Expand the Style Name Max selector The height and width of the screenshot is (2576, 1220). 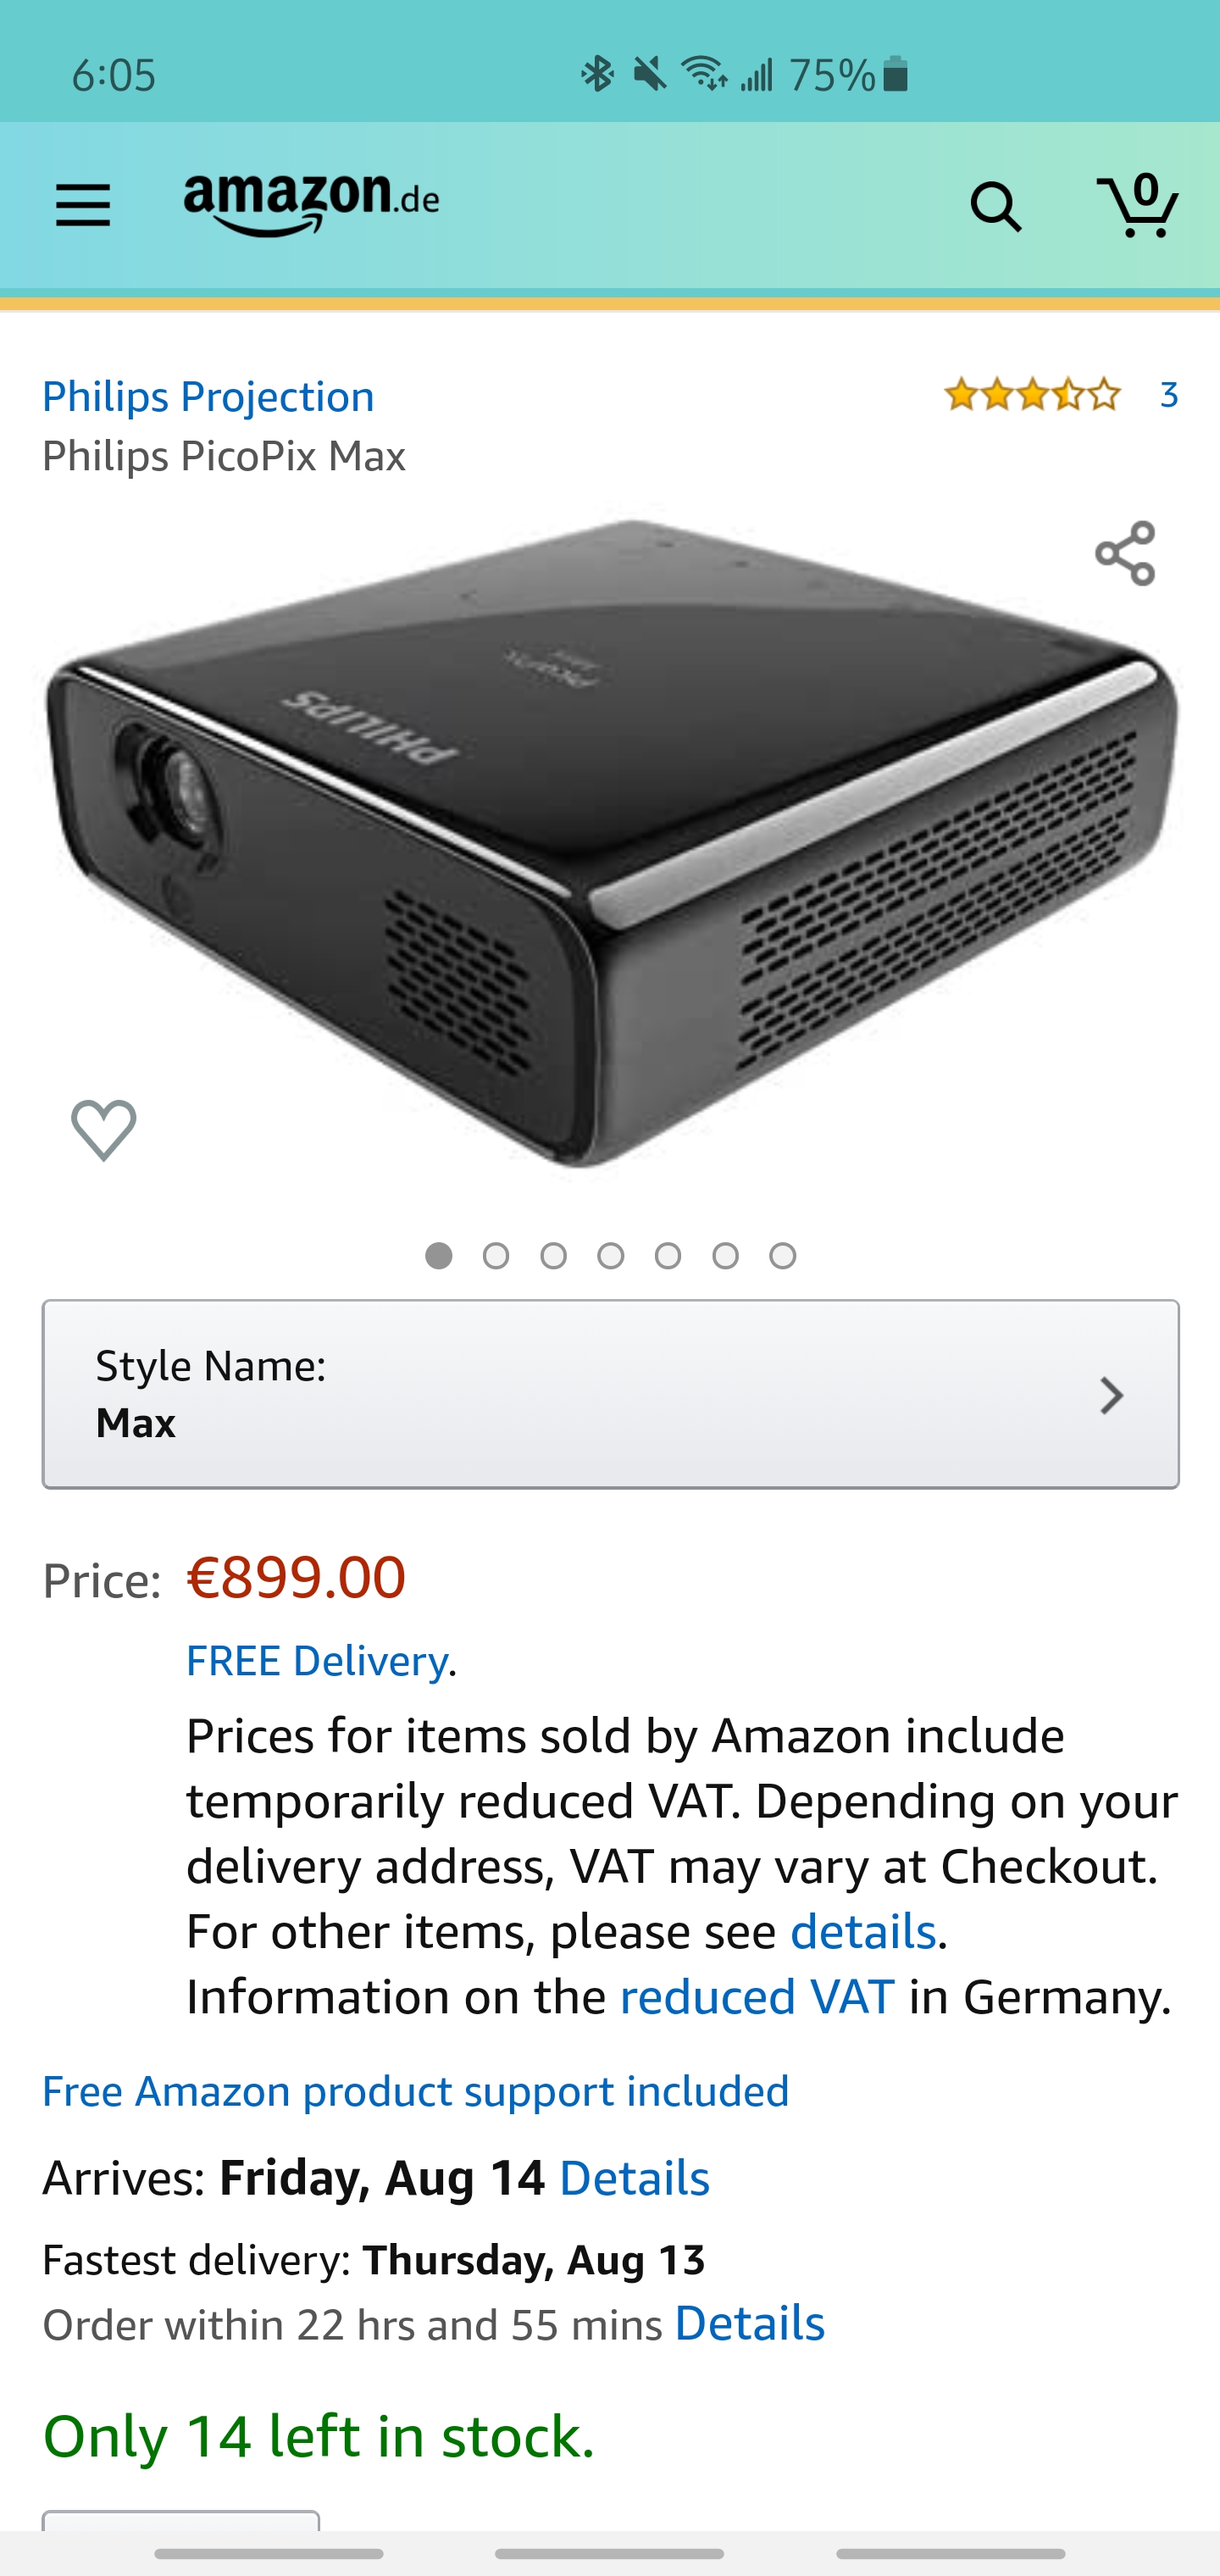point(610,1394)
